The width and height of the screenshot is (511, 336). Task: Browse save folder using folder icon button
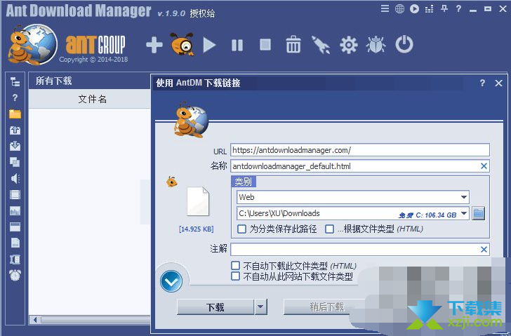click(x=479, y=213)
